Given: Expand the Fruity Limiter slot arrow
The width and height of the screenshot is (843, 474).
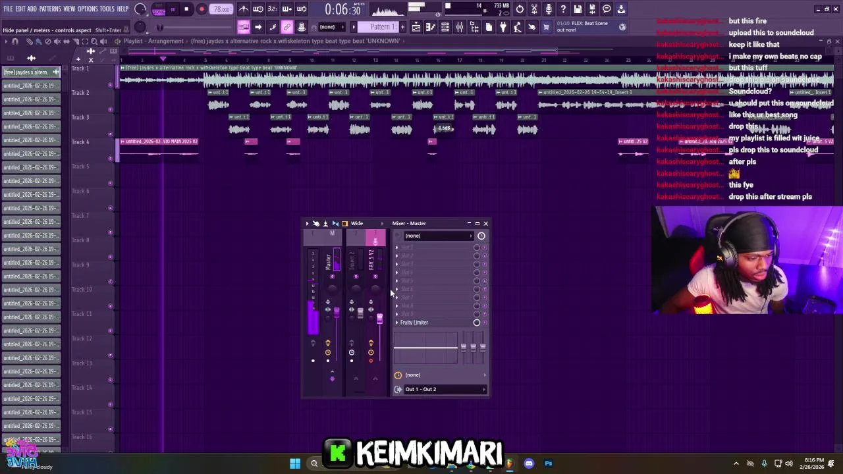Looking at the screenshot, I should point(396,323).
